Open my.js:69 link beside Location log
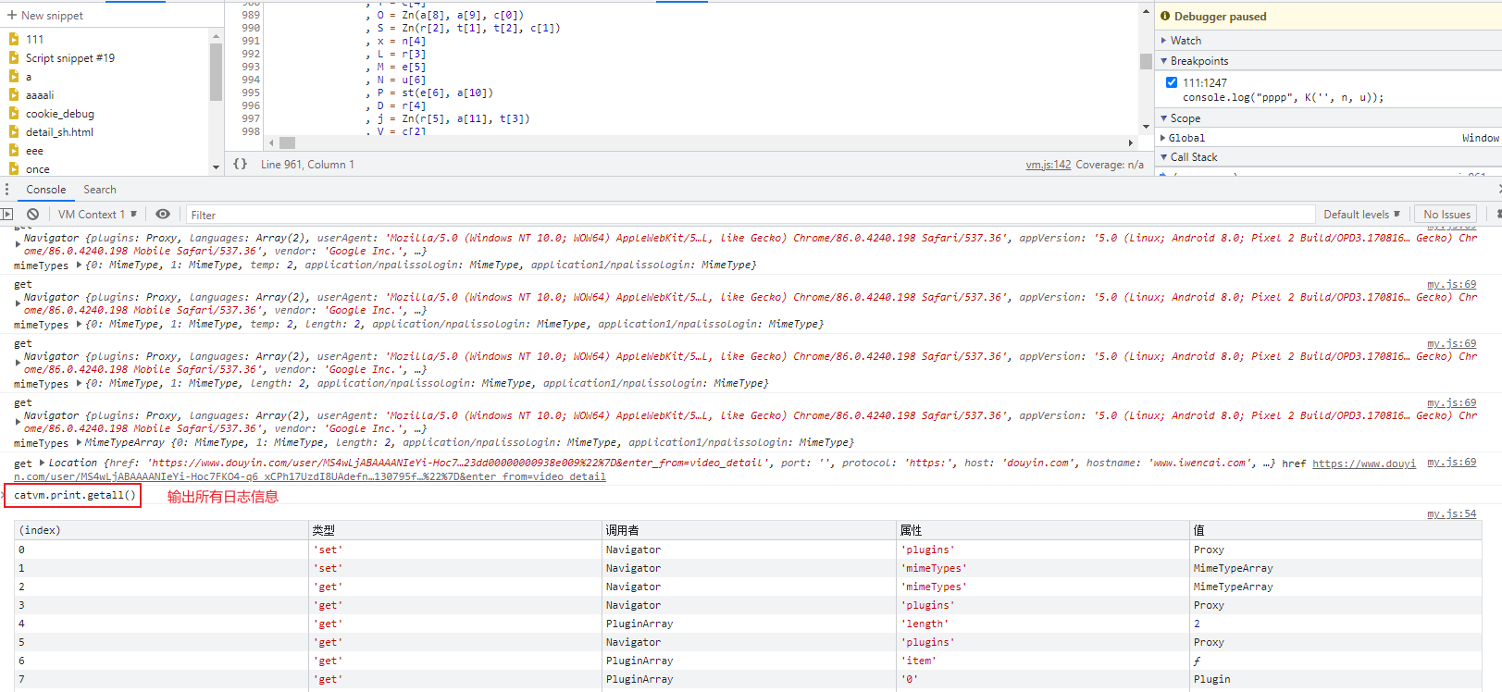The image size is (1502, 692). [1451, 462]
